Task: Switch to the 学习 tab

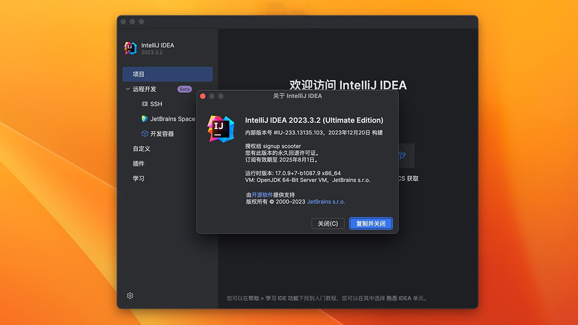Action: coord(139,179)
